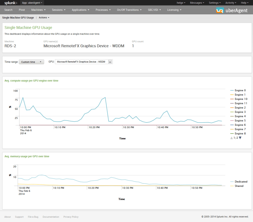
Task: Toggle Engine 3 series in legend
Action: pos(238,112)
